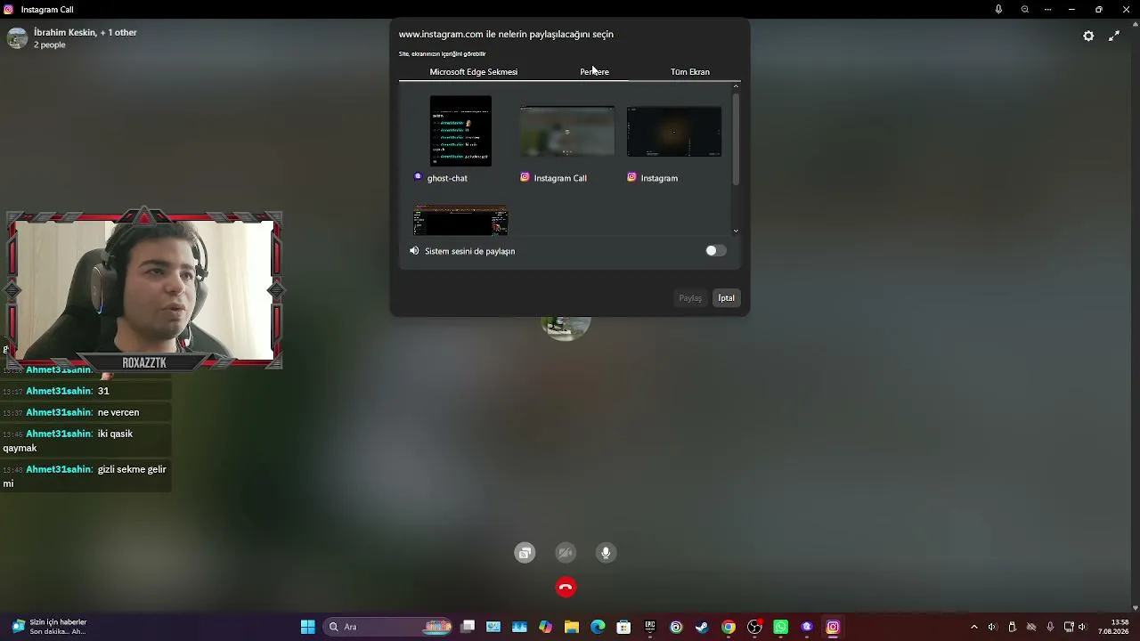
Task: Click the İbrahim Keskin caller name
Action: (65, 32)
